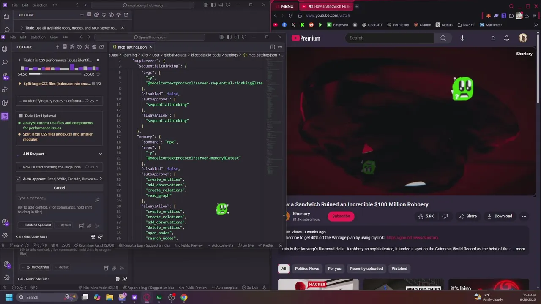Expand the Auto-approve options chevron
This screenshot has width=541, height=304.
(x=101, y=179)
